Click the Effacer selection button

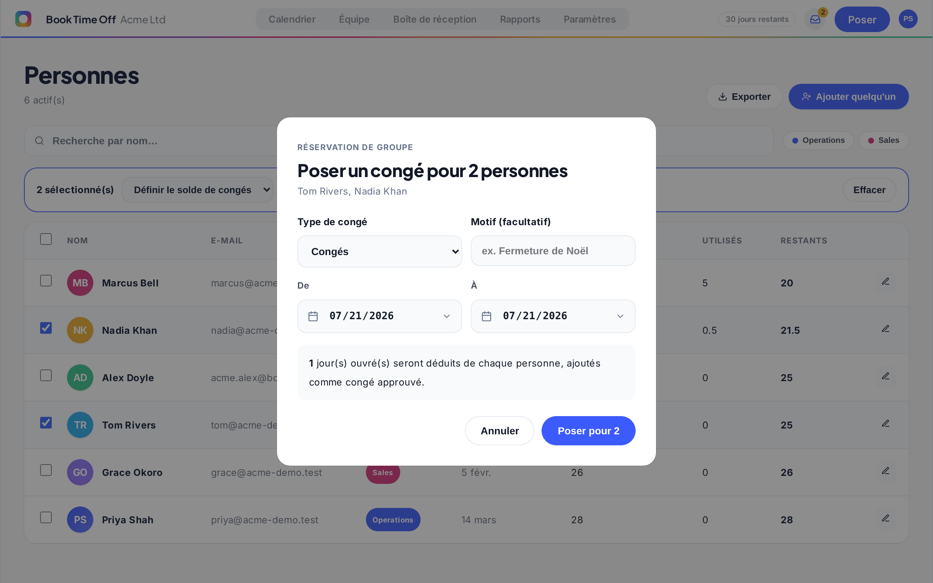coord(869,190)
